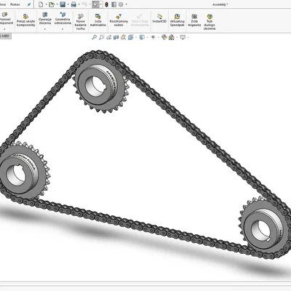Zoom to fit with magnifier icon

tap(94, 37)
